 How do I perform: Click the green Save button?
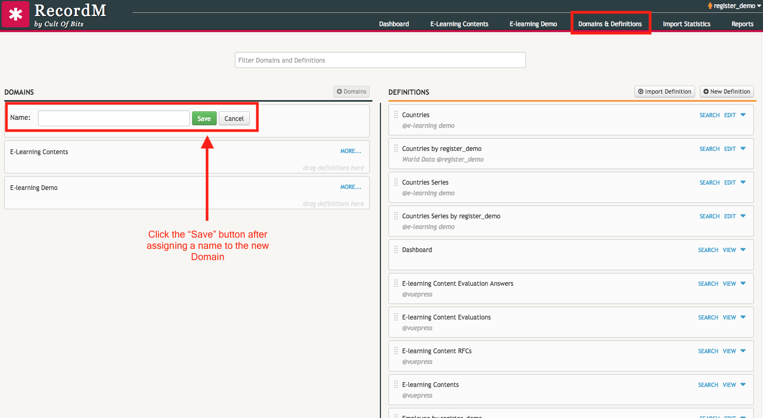click(x=204, y=118)
